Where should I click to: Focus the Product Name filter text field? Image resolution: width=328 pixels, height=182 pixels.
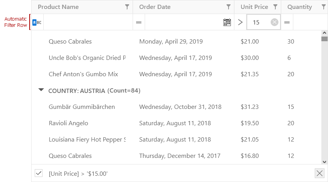[x=88, y=22]
